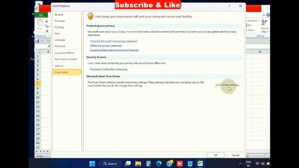Click the volume speaker tray icon
This screenshot has height=168, width=299.
(x=263, y=164)
